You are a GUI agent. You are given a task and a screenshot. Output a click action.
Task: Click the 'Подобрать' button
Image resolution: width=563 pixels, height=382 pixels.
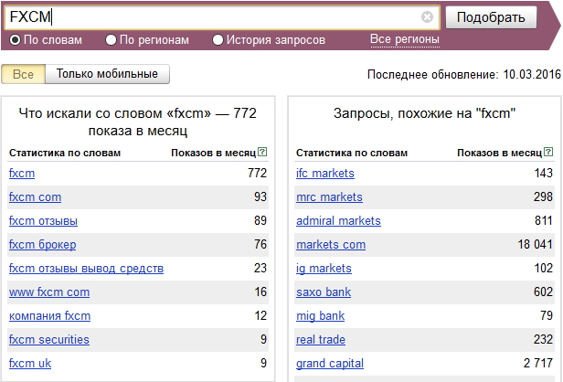[x=491, y=17]
